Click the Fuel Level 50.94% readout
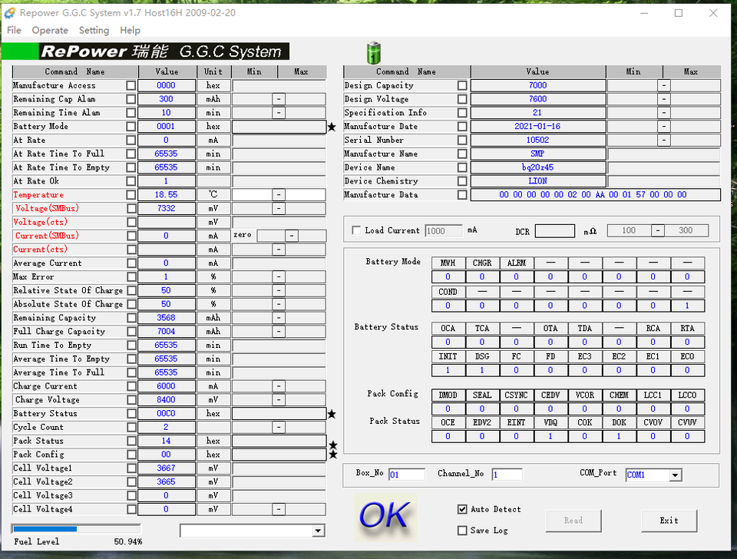This screenshot has width=737, height=559. coord(128,541)
